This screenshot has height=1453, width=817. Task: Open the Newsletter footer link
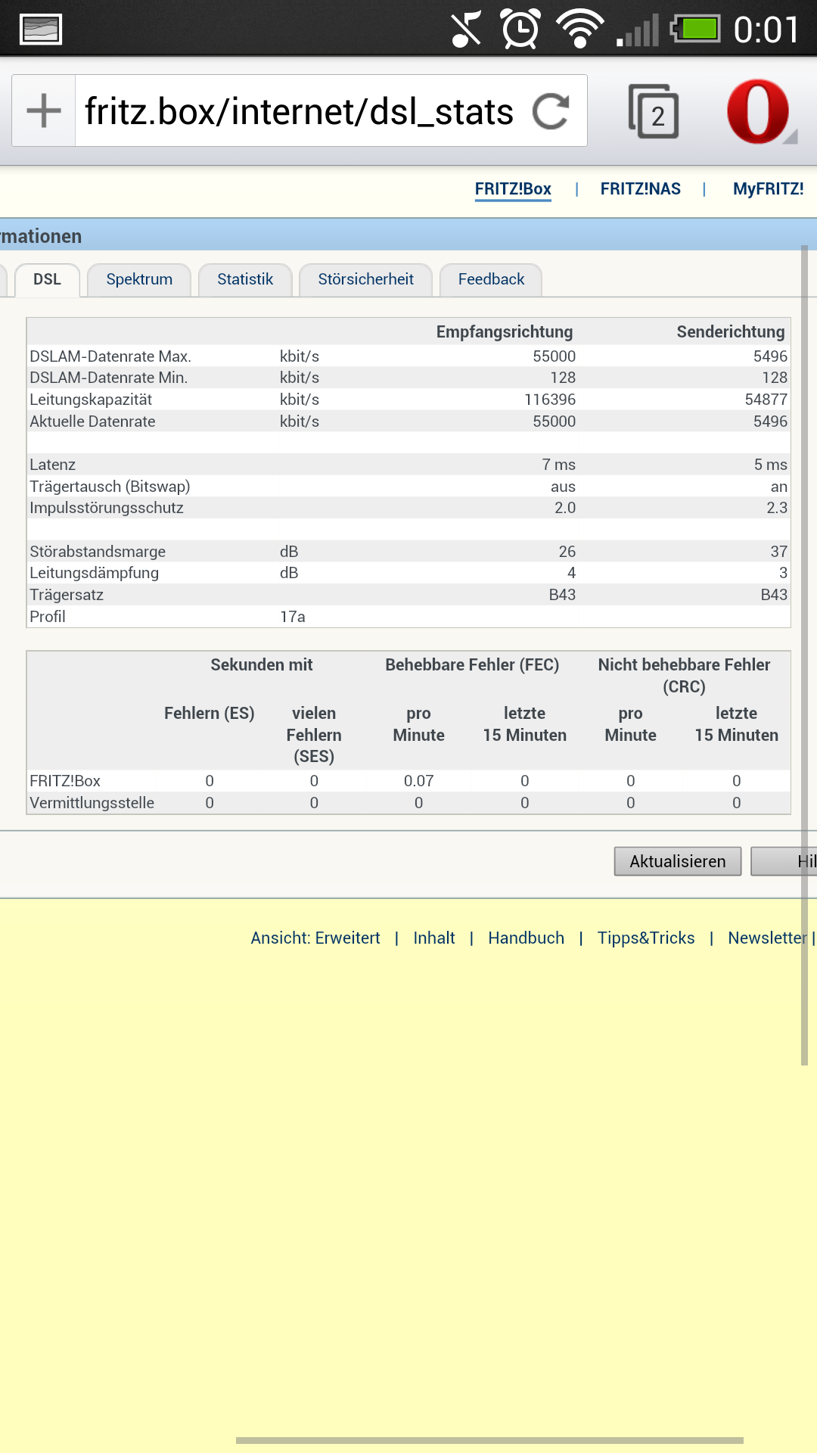(x=767, y=938)
